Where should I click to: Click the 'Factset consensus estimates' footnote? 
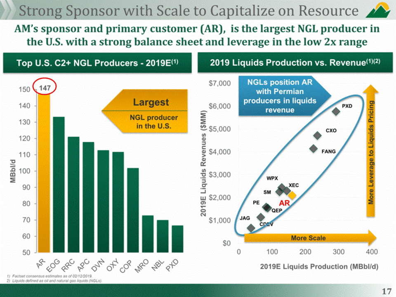[x=50, y=276]
